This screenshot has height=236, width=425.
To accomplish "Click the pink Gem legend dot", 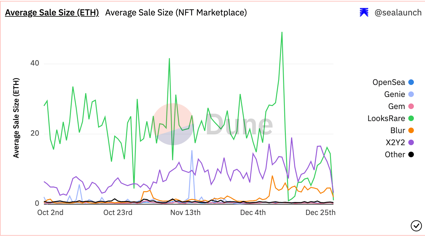I will point(411,106).
